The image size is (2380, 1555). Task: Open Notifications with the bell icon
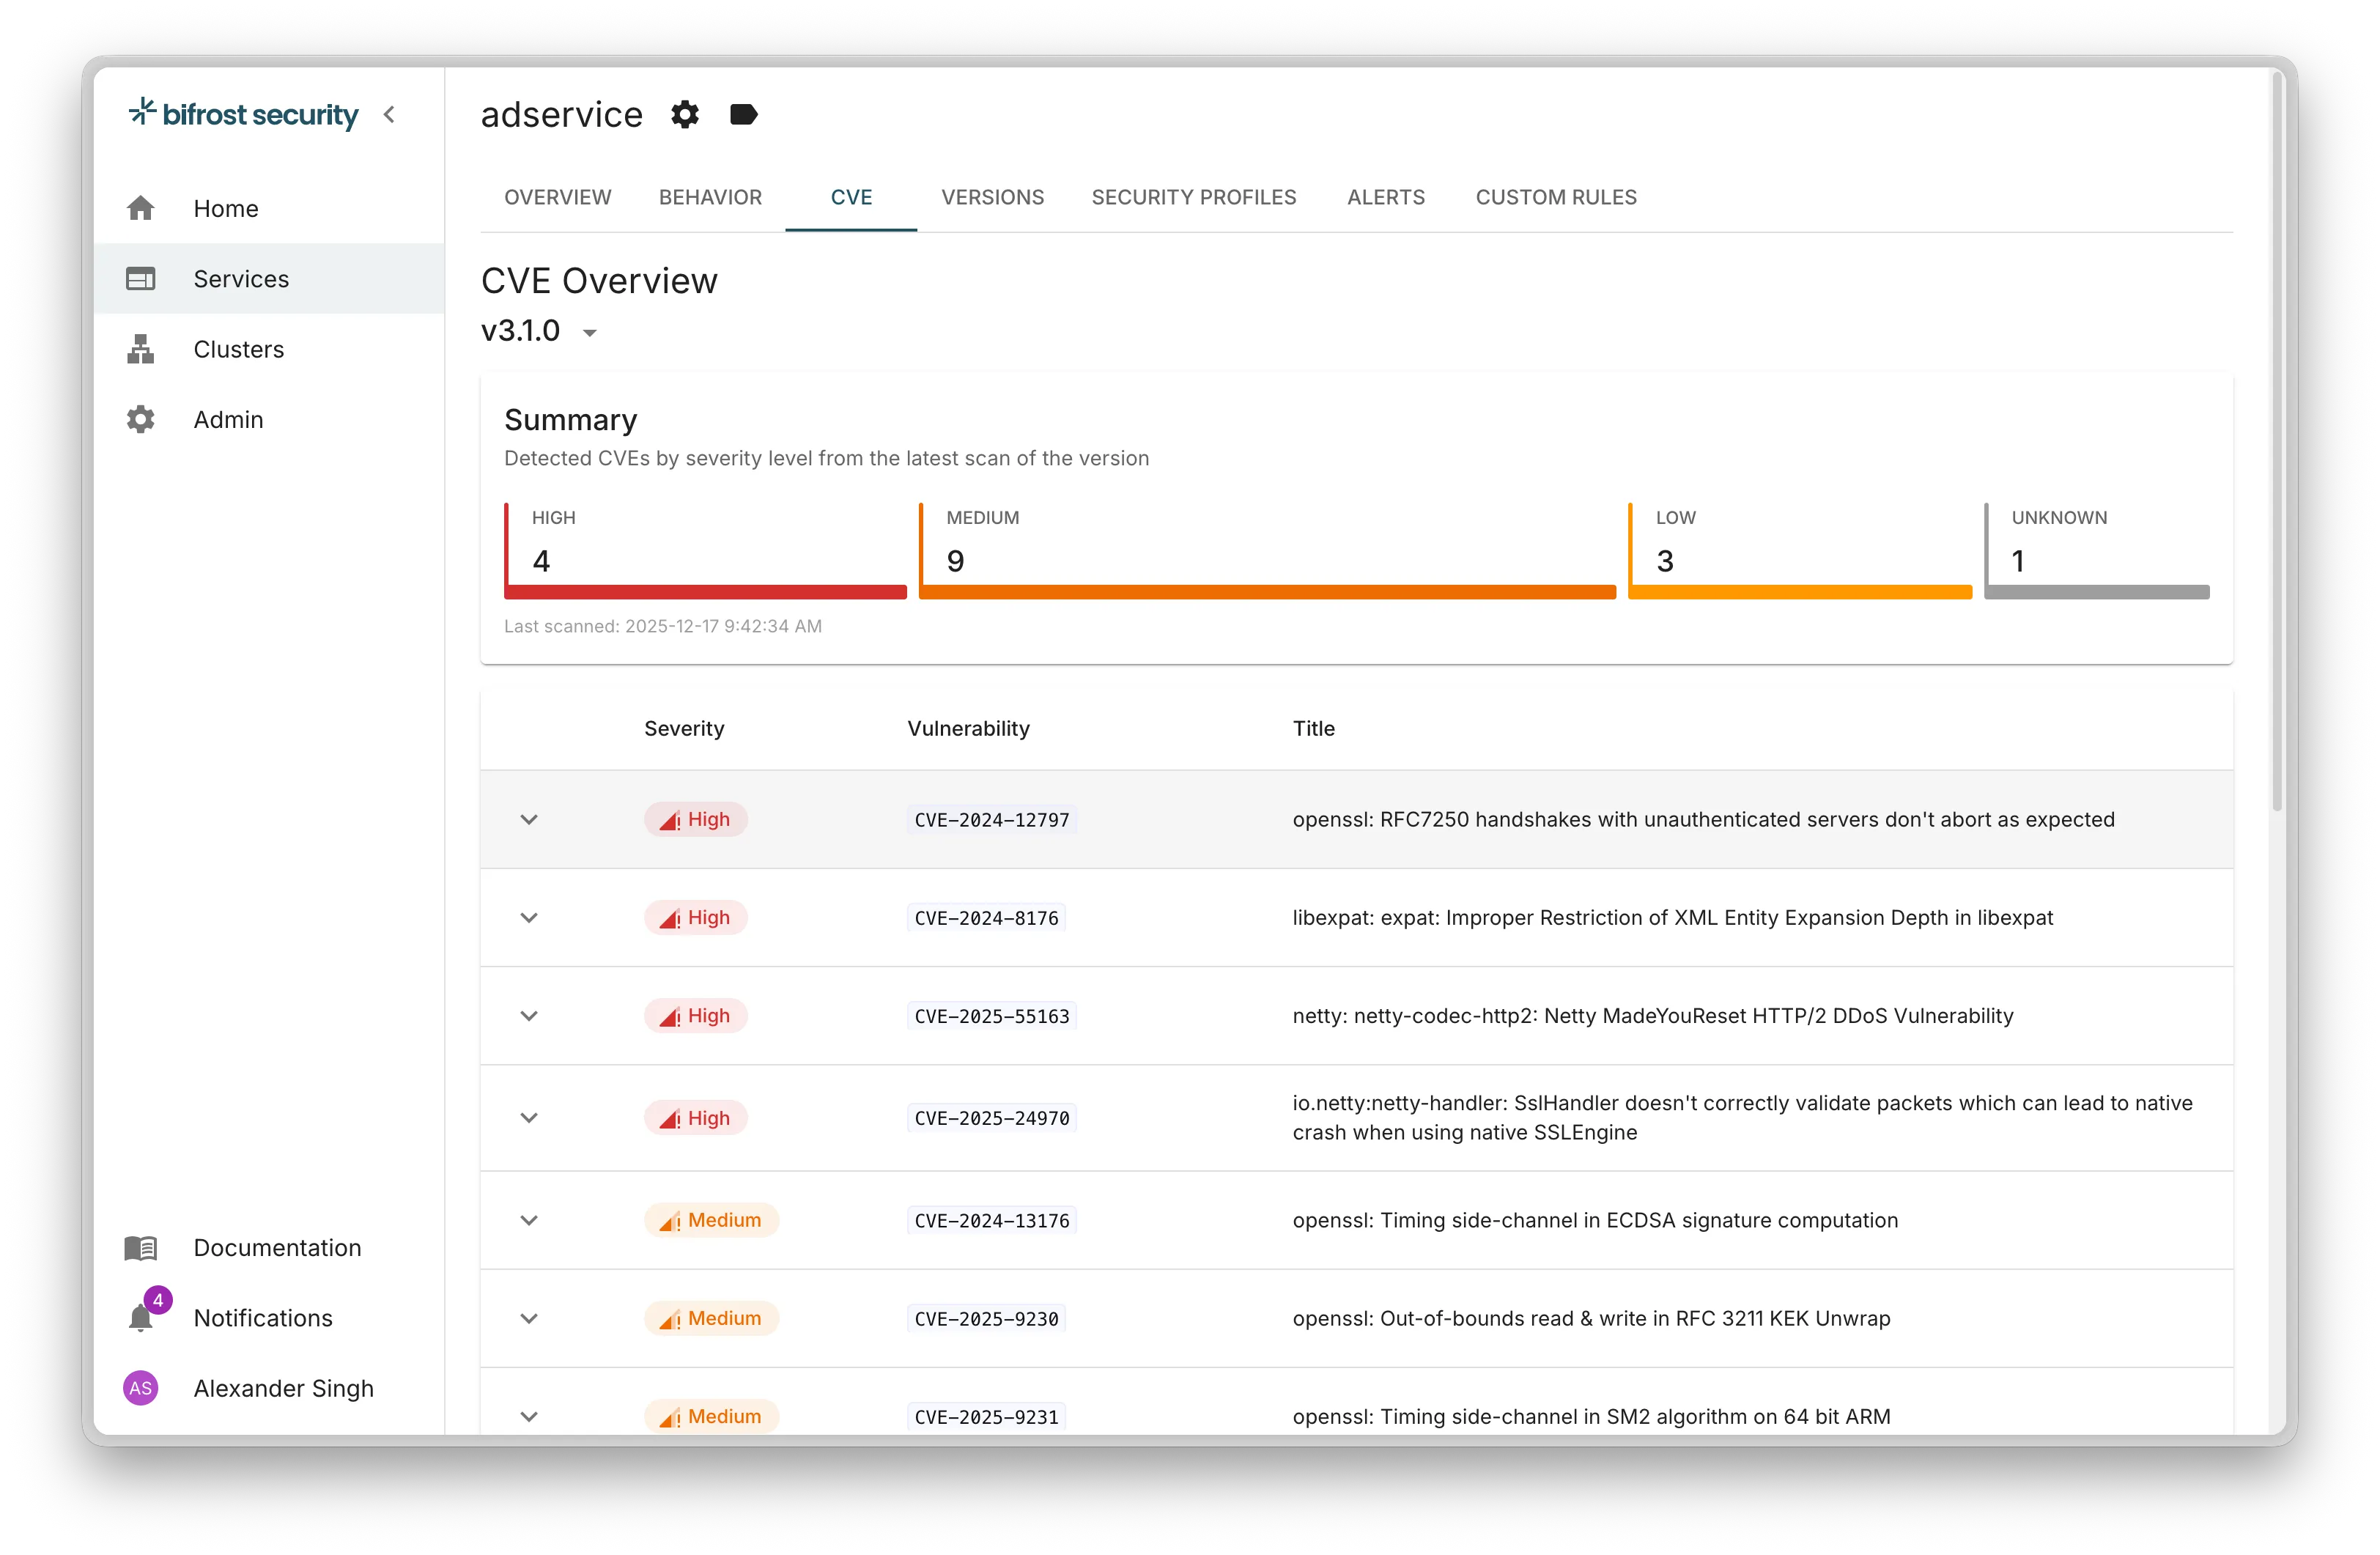141,1318
